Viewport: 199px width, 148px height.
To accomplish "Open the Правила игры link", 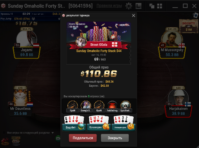I will 109,6.
